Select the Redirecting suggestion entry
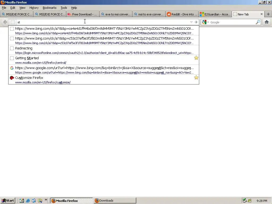 [104, 50]
